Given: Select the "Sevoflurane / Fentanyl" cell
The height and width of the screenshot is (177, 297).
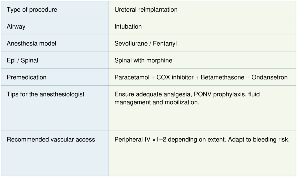Looking at the screenshot, I should click(x=146, y=44).
